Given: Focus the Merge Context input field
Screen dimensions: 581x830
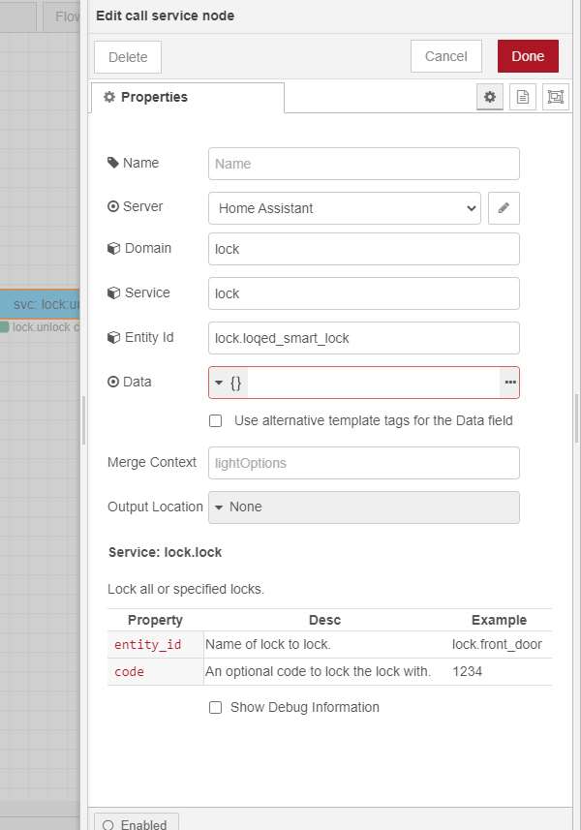Looking at the screenshot, I should coord(363,463).
